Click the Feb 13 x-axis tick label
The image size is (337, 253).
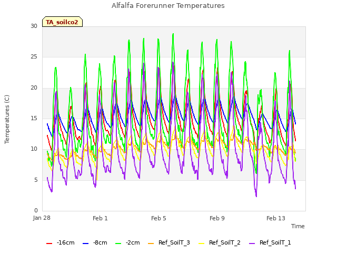click(x=276, y=218)
